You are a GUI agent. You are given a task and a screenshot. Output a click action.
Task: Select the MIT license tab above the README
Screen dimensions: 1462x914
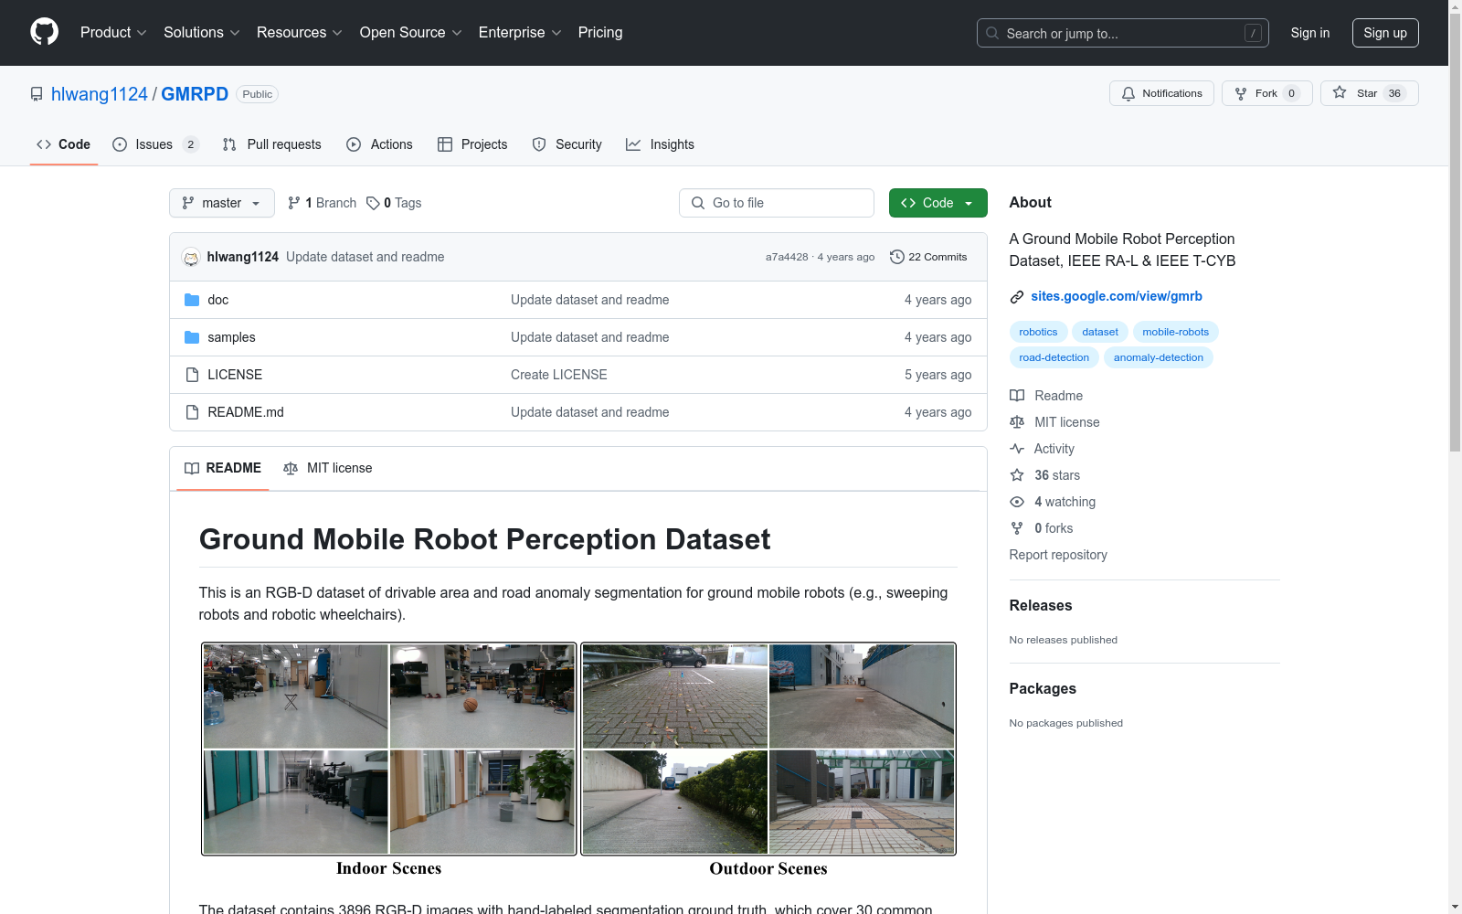[x=328, y=468]
